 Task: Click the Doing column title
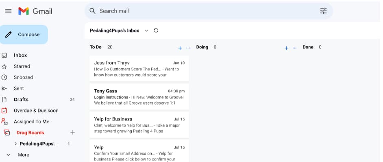click(202, 47)
